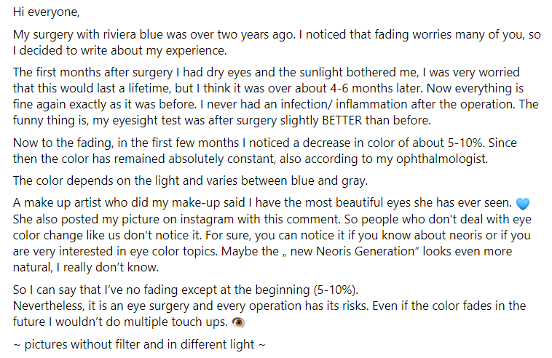The height and width of the screenshot is (358, 552).
Task: Click the sentence "The color depends on the light"
Action: tap(96, 180)
